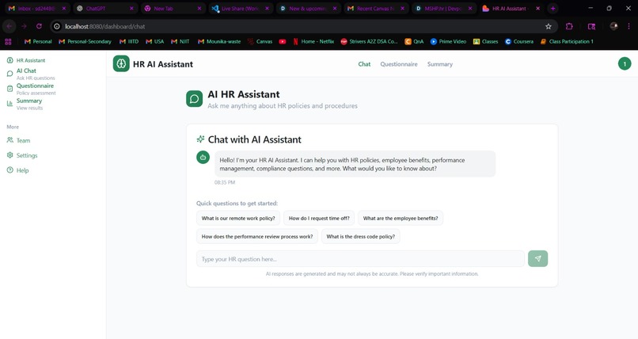Click the Help question mark icon

coord(9,170)
